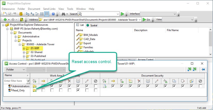The width and height of the screenshot is (213, 110).
Task: Switch to small icons view
Action: [x=32, y=14]
